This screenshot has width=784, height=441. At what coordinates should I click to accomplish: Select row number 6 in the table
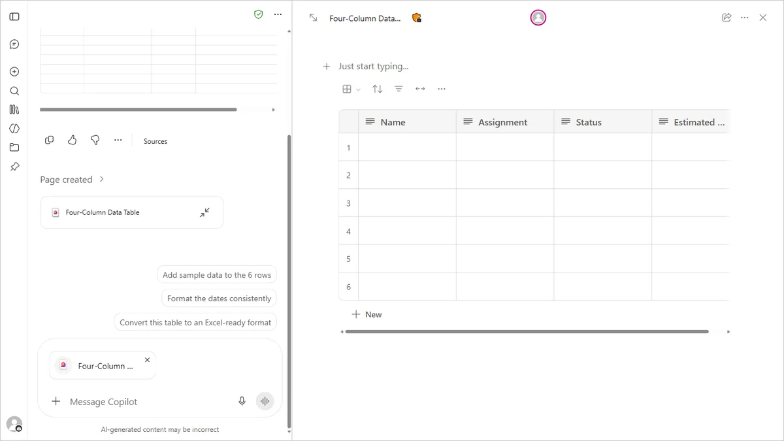348,287
